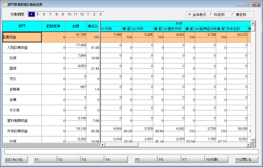Viewport: 263px width, 167px height.
Task: Click the horizontal scrollbar thumb
Action: point(121,145)
